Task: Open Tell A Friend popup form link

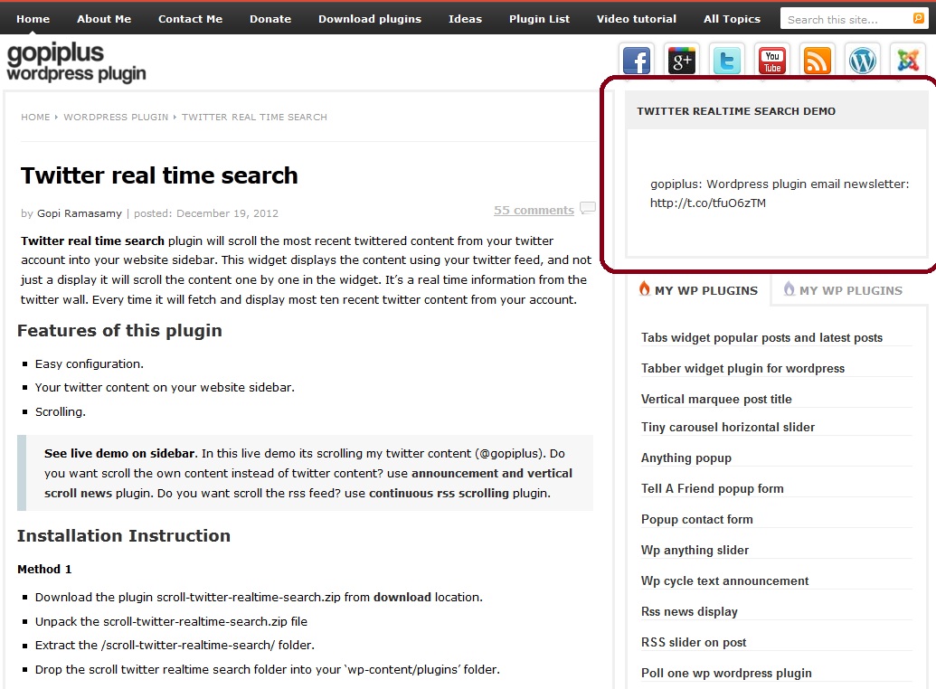Action: pos(712,488)
